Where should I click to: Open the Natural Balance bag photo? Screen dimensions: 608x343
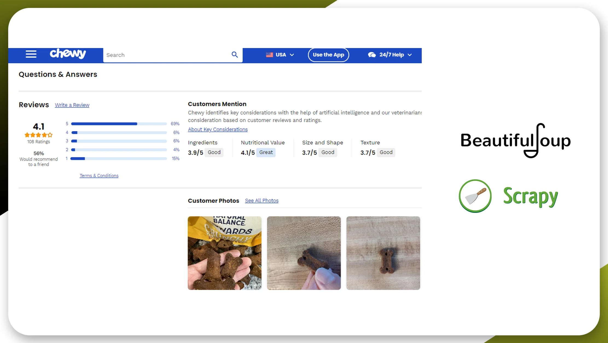coord(225,253)
